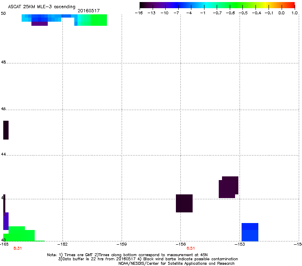The height and width of the screenshot is (266, 302).
Task: Click the -0.7 color scale label
Action: (x=217, y=13)
